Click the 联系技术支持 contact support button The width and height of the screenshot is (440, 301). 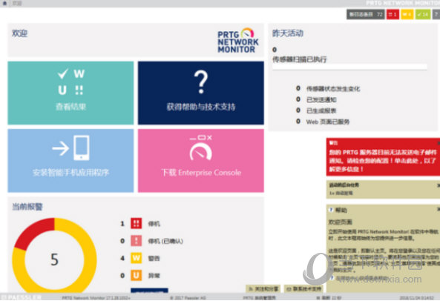click(x=303, y=288)
